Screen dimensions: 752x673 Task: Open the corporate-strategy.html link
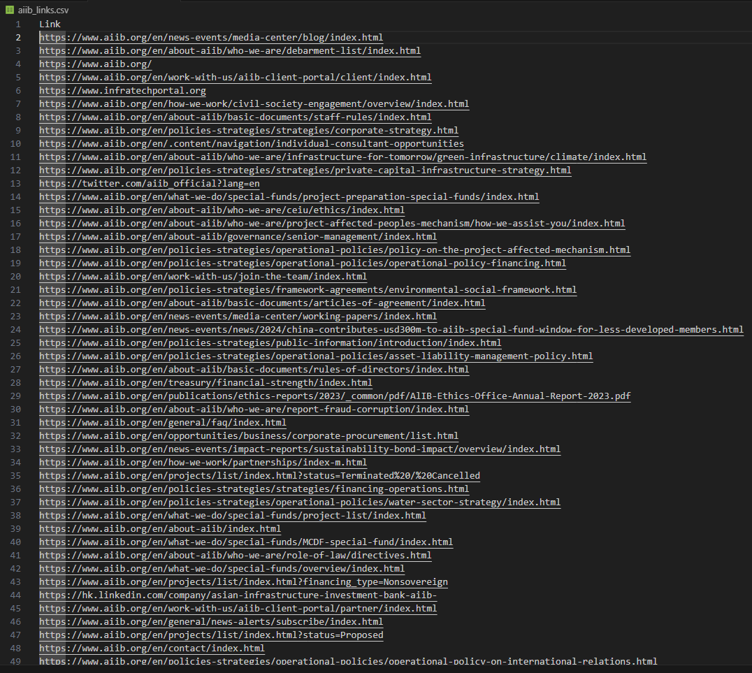(249, 131)
